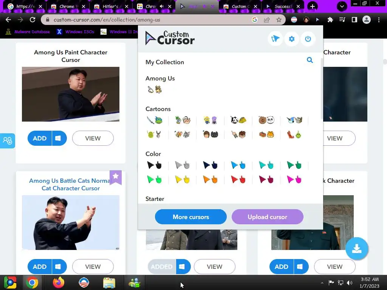Open the tab search dropdown arrow

pos(342,6)
